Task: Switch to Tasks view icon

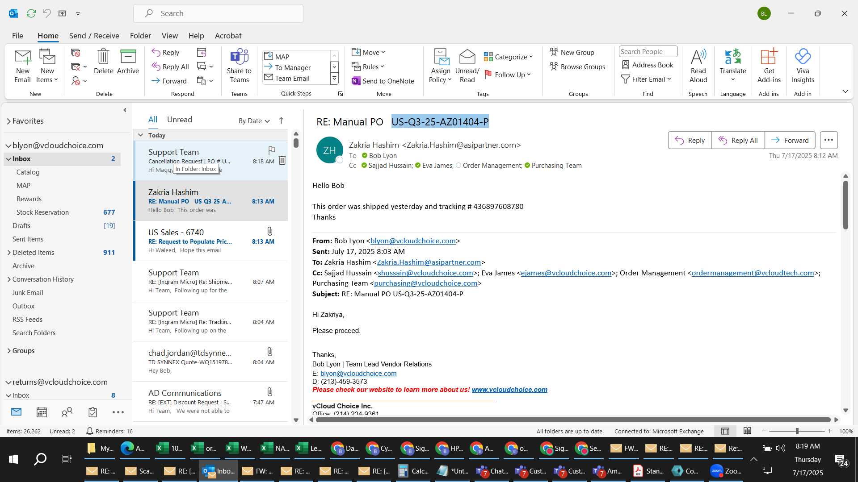Action: click(x=93, y=412)
